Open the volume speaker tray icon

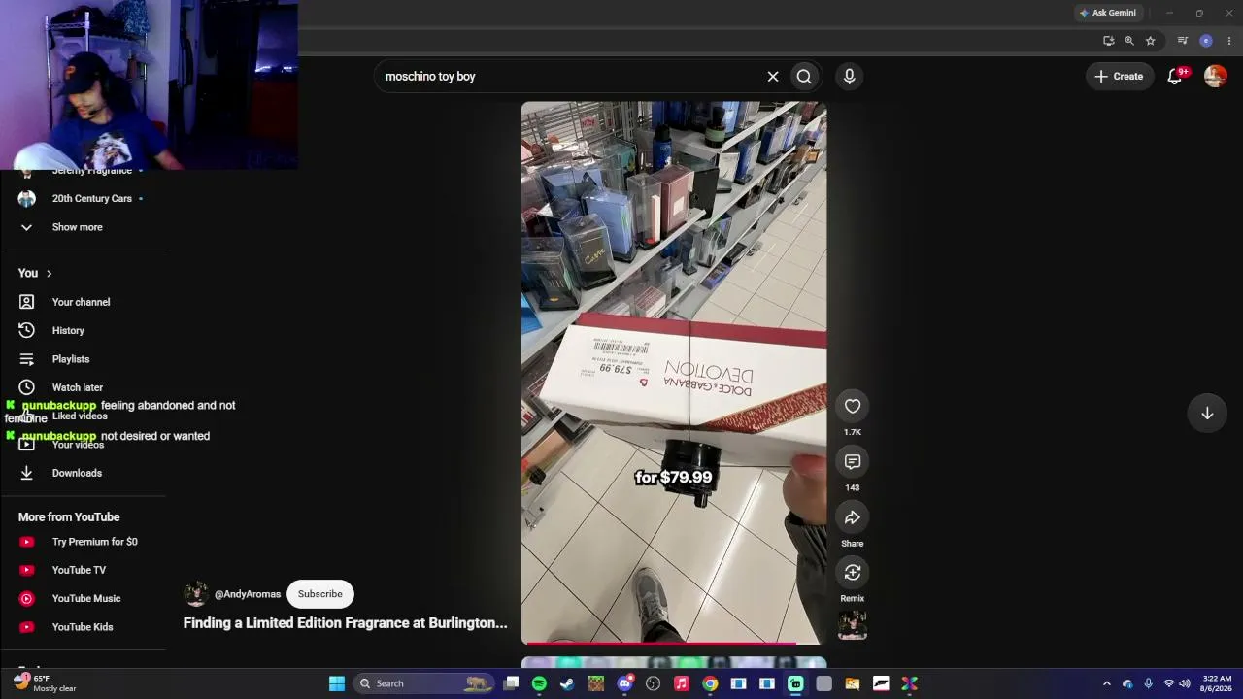click(1185, 683)
